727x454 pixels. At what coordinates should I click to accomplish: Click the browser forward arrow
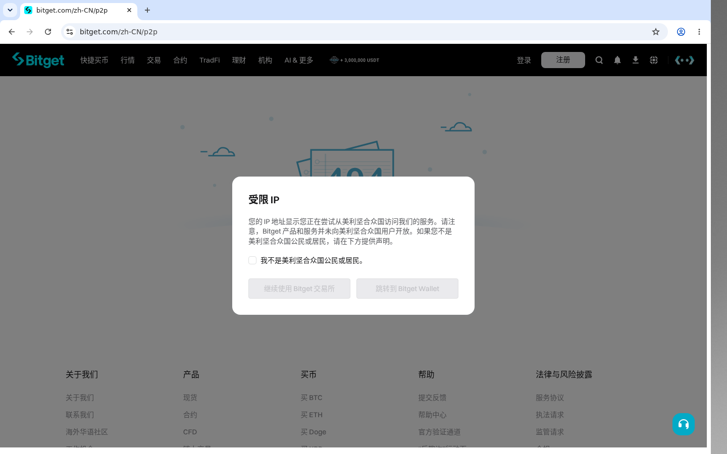click(x=30, y=32)
